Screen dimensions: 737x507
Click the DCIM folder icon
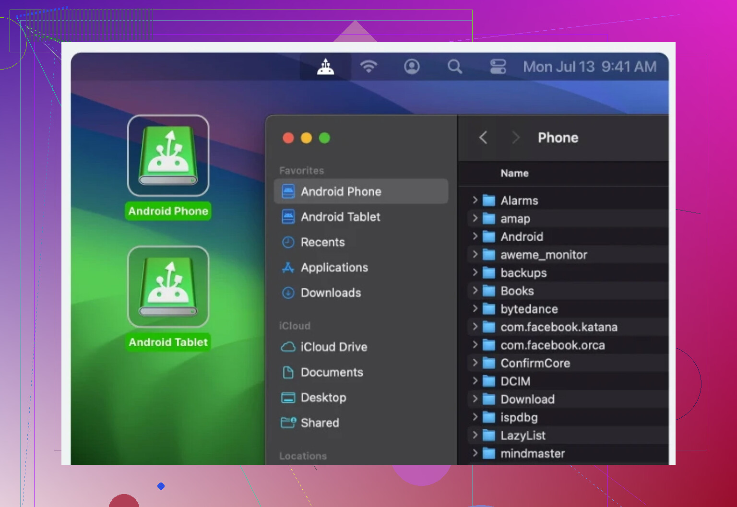pos(488,381)
